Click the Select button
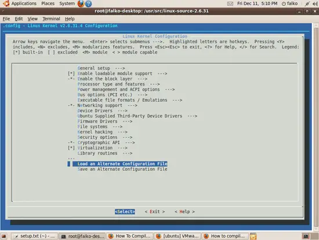Viewport: 319px width, 240px height. point(125,212)
